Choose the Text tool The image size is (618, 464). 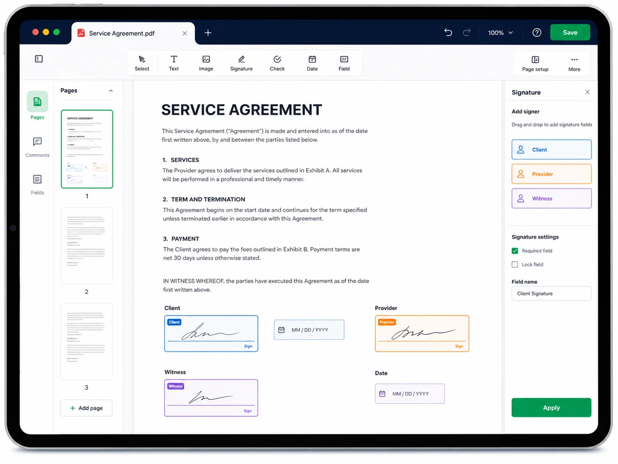coord(174,63)
